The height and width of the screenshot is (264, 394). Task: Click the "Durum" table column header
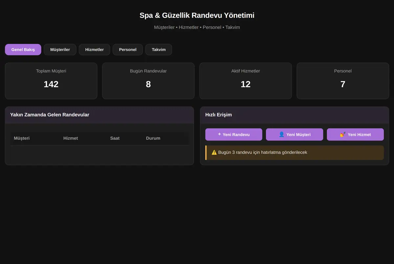point(153,138)
